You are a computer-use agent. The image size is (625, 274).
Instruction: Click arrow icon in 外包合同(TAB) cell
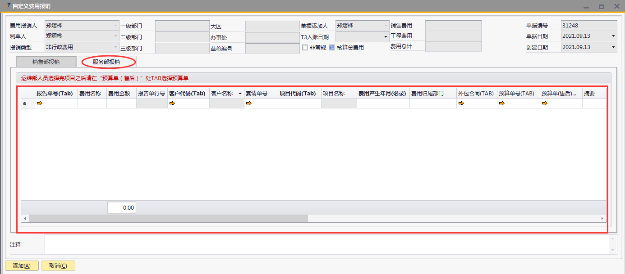coord(461,103)
